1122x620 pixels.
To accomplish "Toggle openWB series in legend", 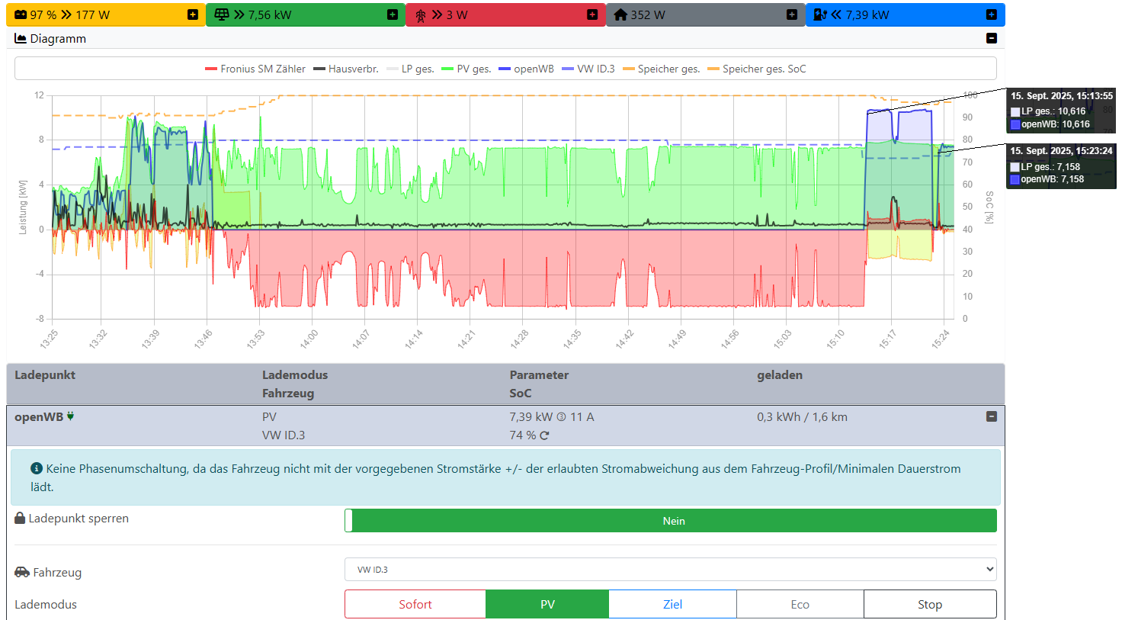I will coord(526,69).
